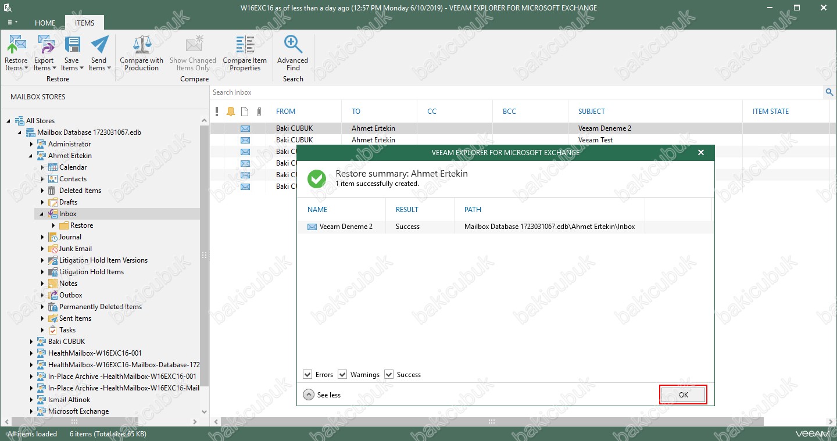
Task: Expand the Administrator mailbox node
Action: coord(31,144)
